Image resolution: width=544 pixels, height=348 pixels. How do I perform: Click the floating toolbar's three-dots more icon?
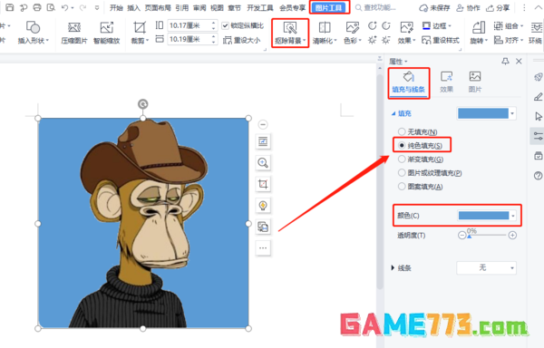tap(263, 247)
